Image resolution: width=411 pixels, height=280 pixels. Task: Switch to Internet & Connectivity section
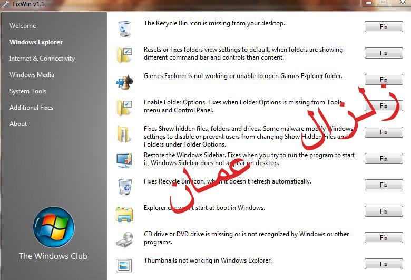42,59
